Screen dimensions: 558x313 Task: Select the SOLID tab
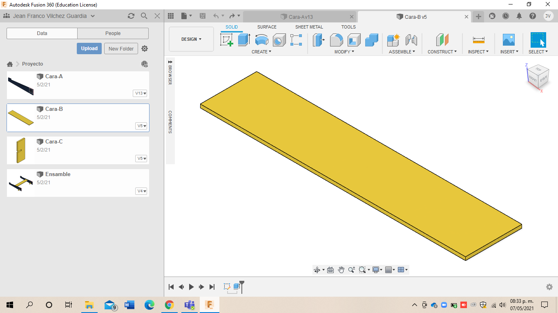[x=232, y=27]
